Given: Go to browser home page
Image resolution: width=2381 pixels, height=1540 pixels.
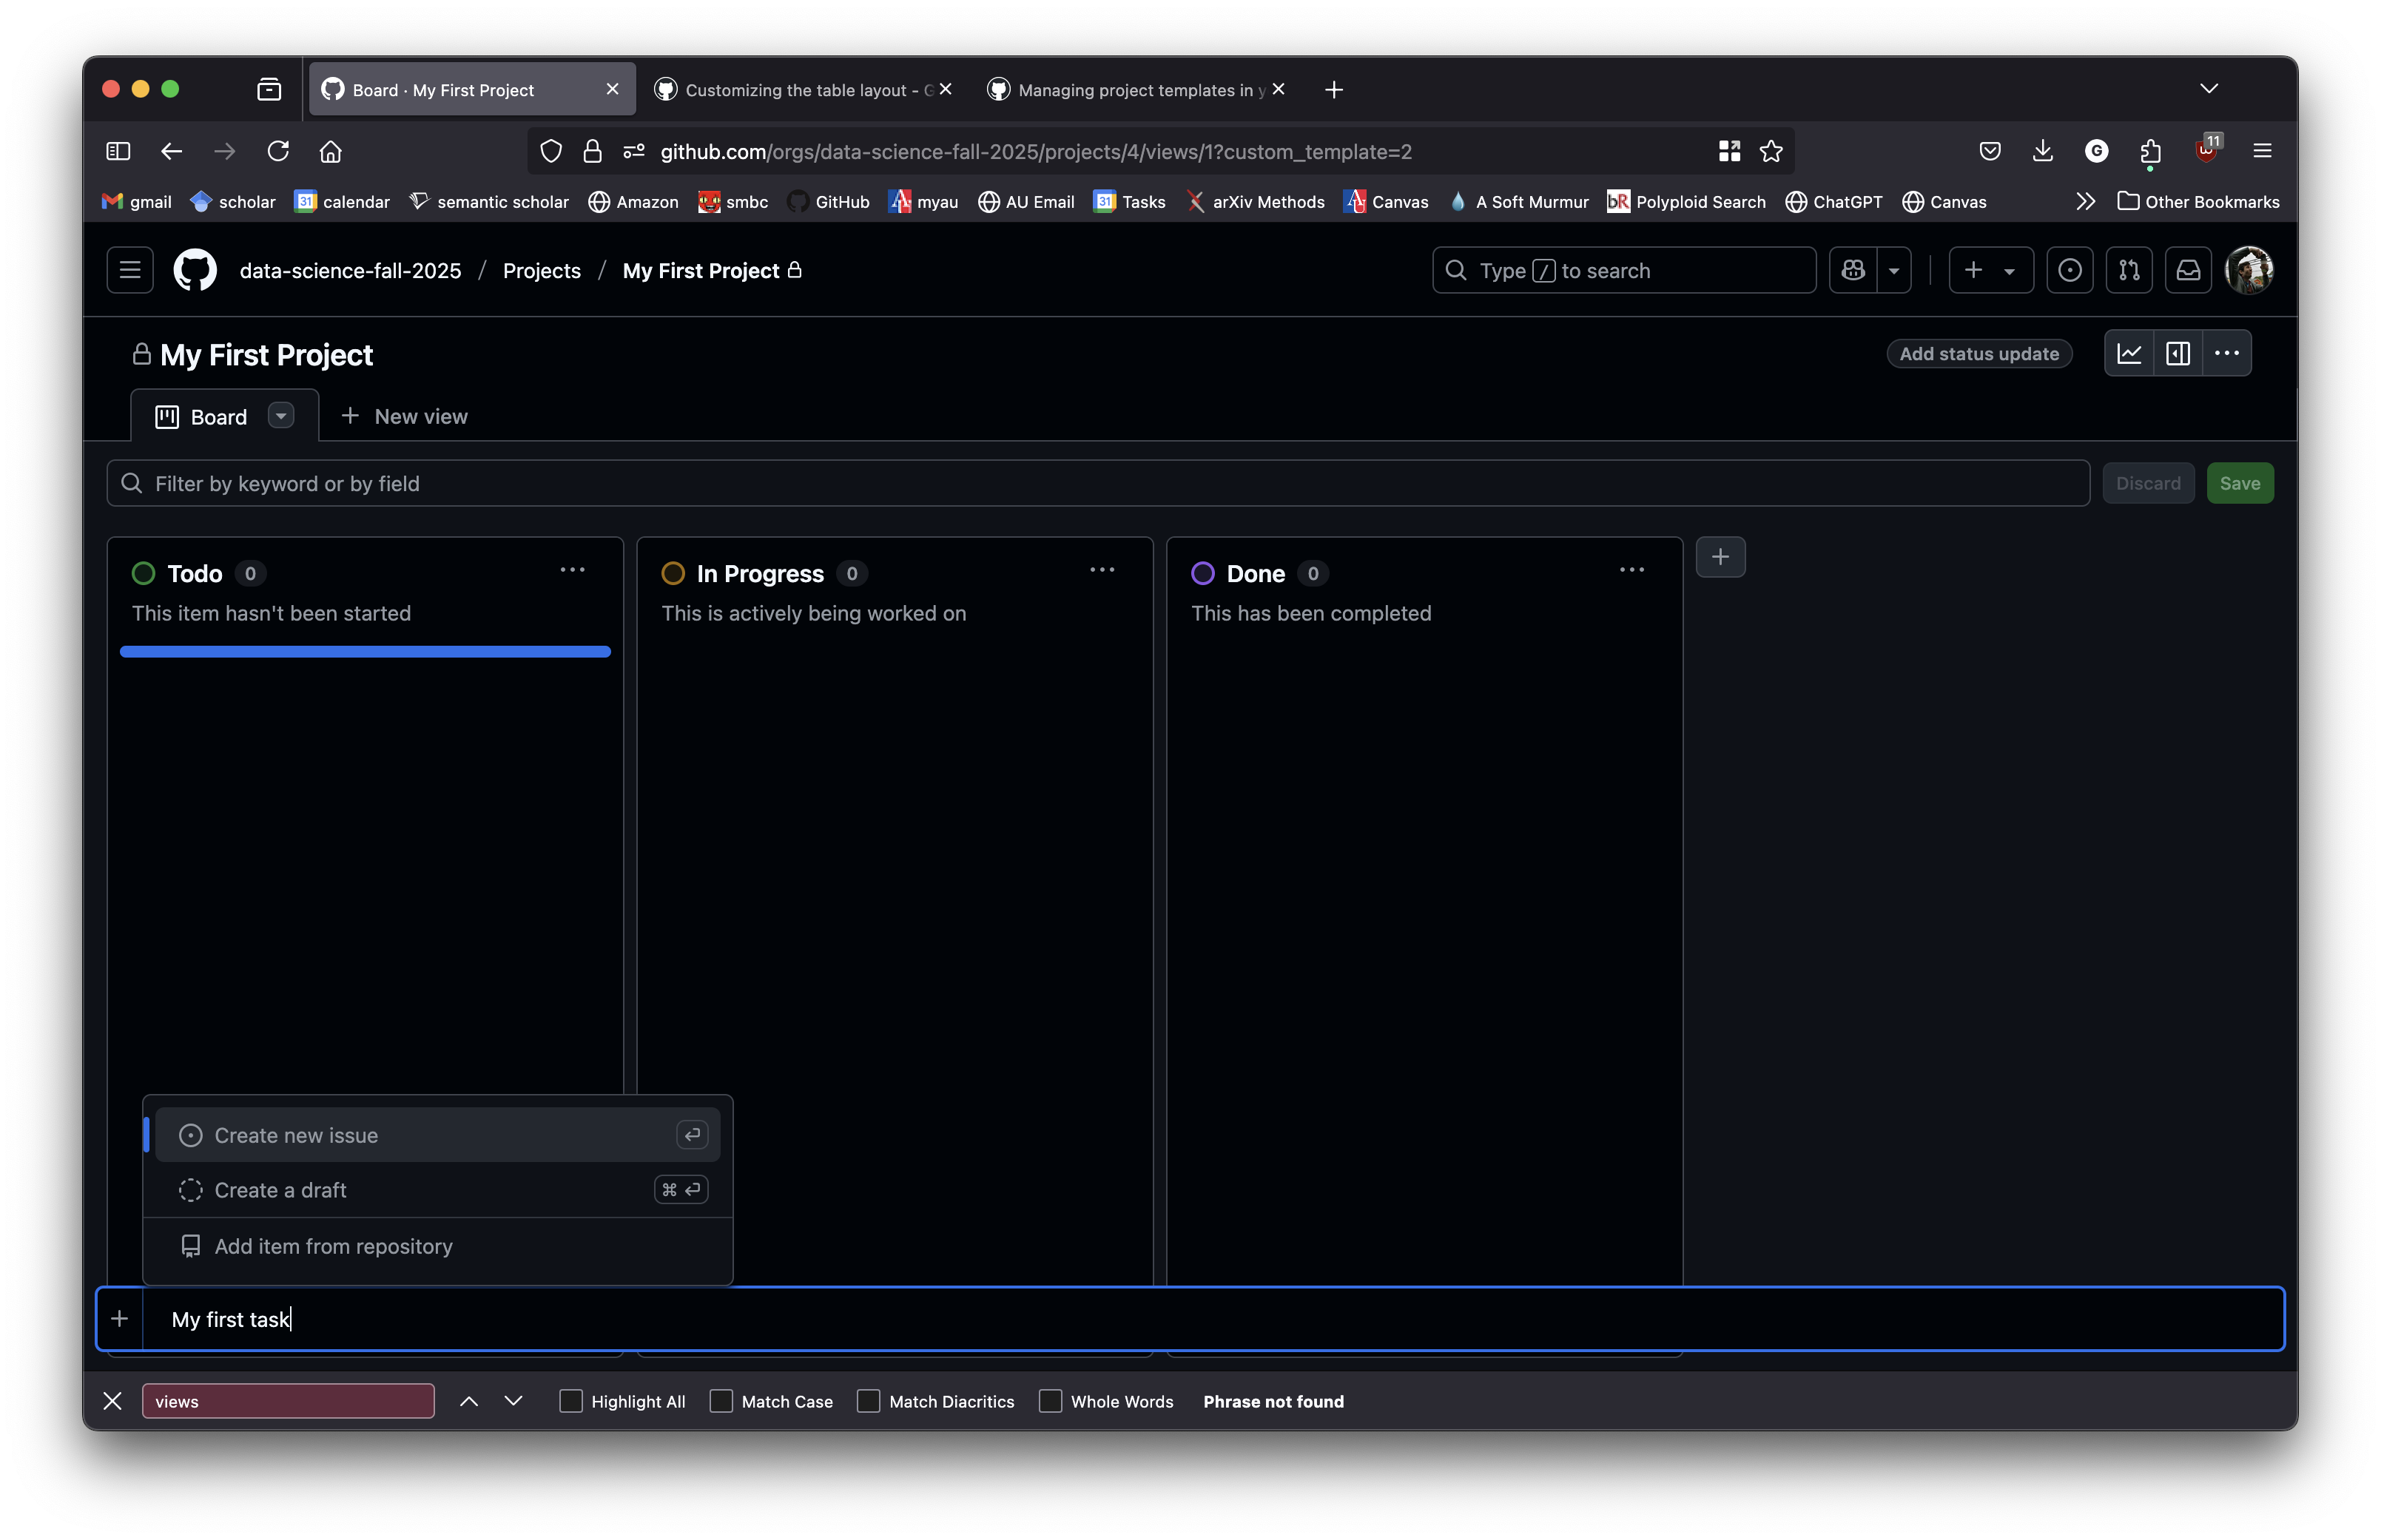Looking at the screenshot, I should 331,151.
